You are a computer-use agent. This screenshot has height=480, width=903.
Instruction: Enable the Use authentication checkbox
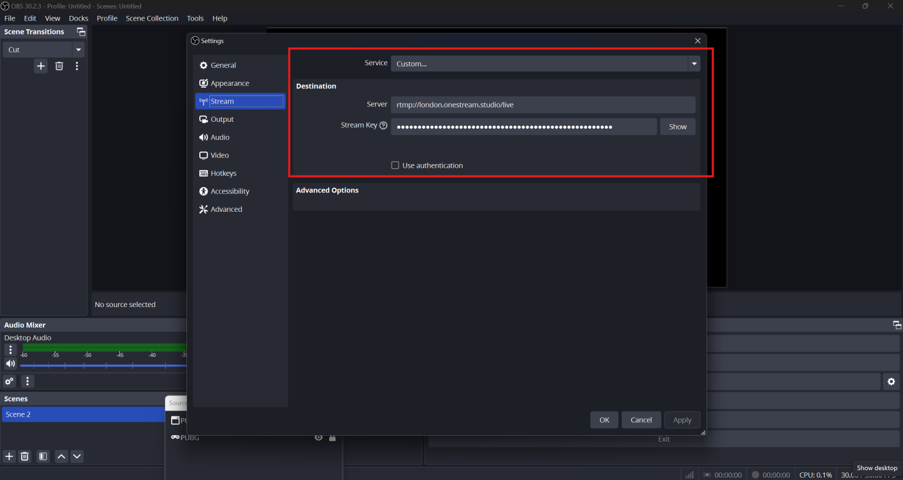coord(395,165)
